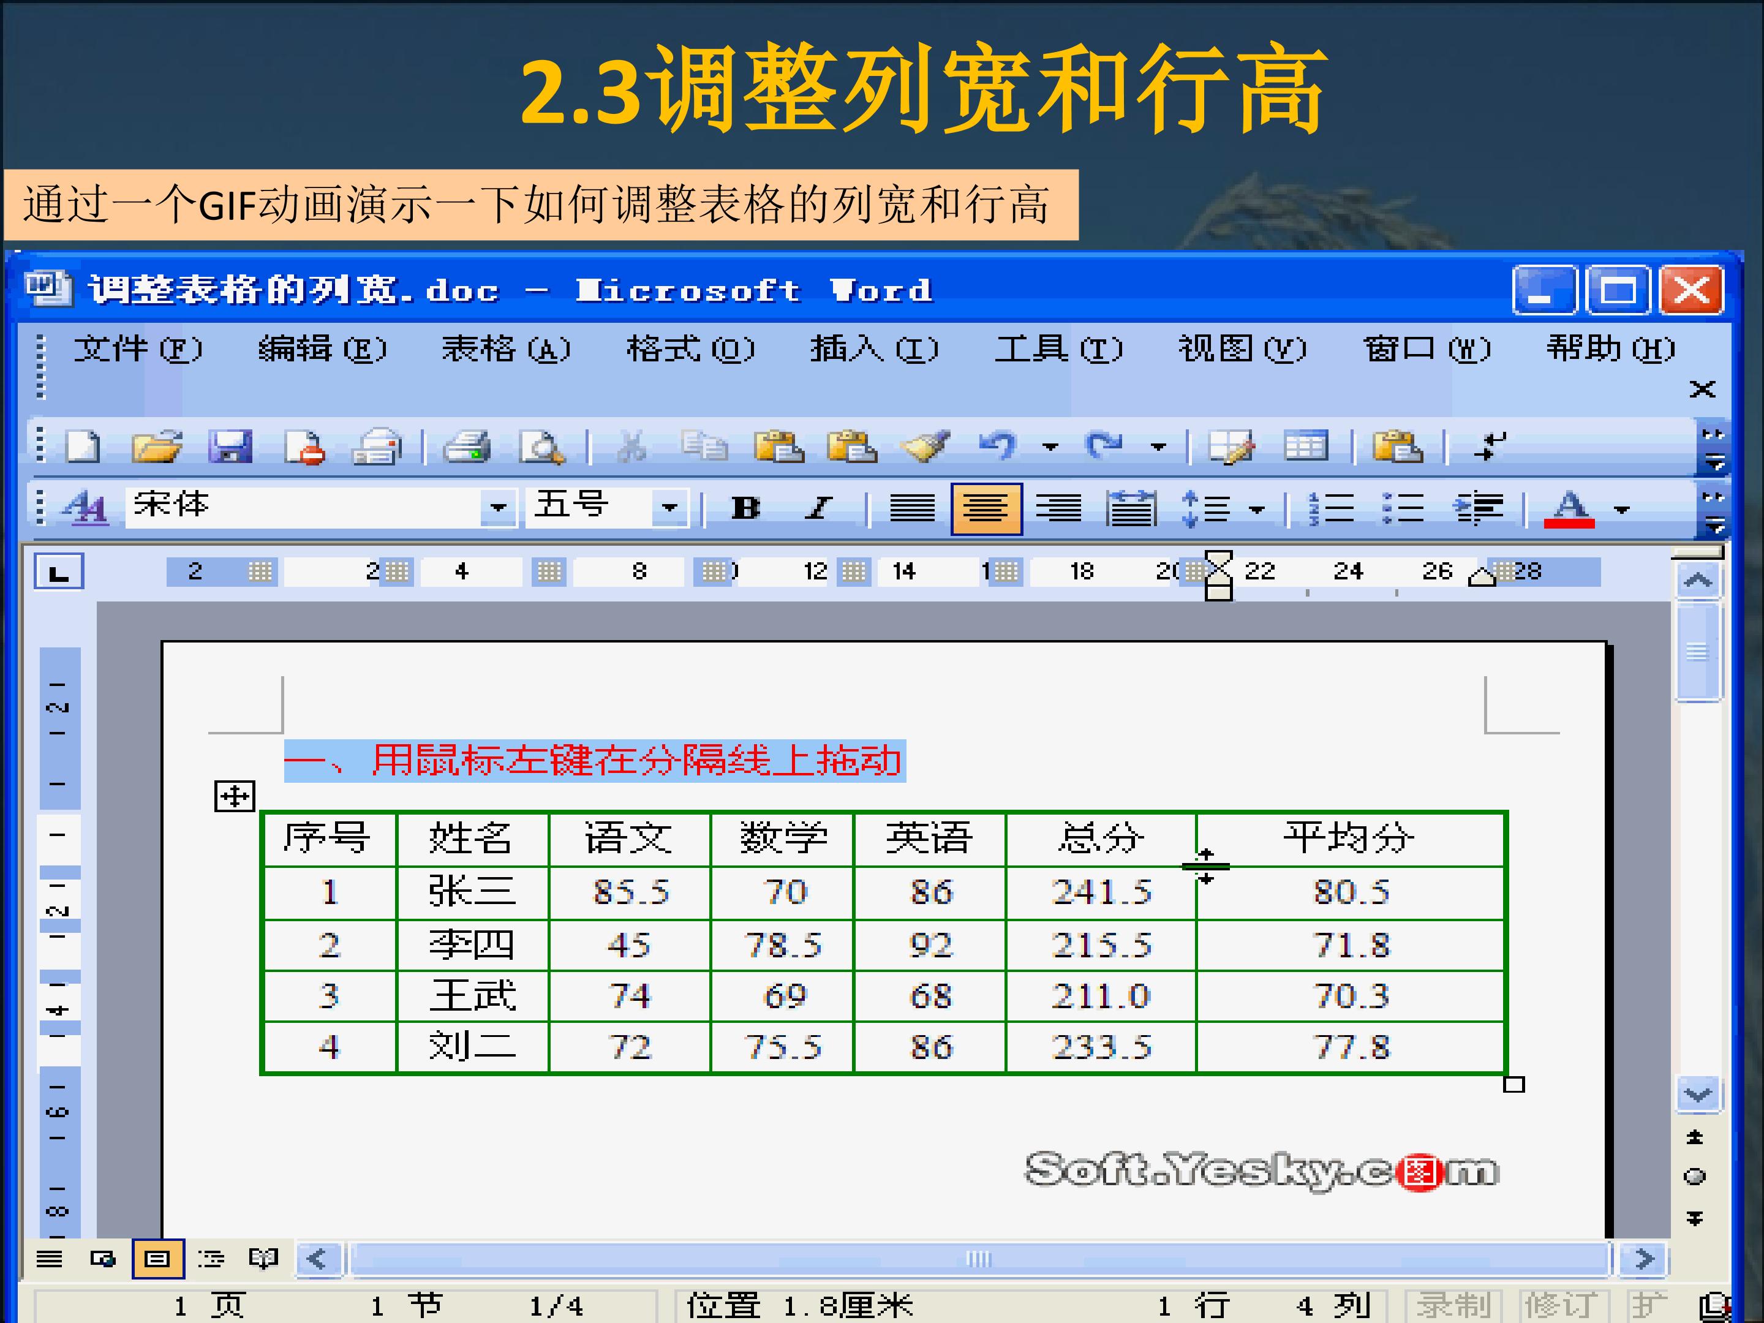Click the Insert Table toolbar icon
1764x1323 pixels.
1305,447
